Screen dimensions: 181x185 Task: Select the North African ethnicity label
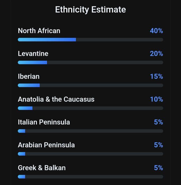coord(39,31)
